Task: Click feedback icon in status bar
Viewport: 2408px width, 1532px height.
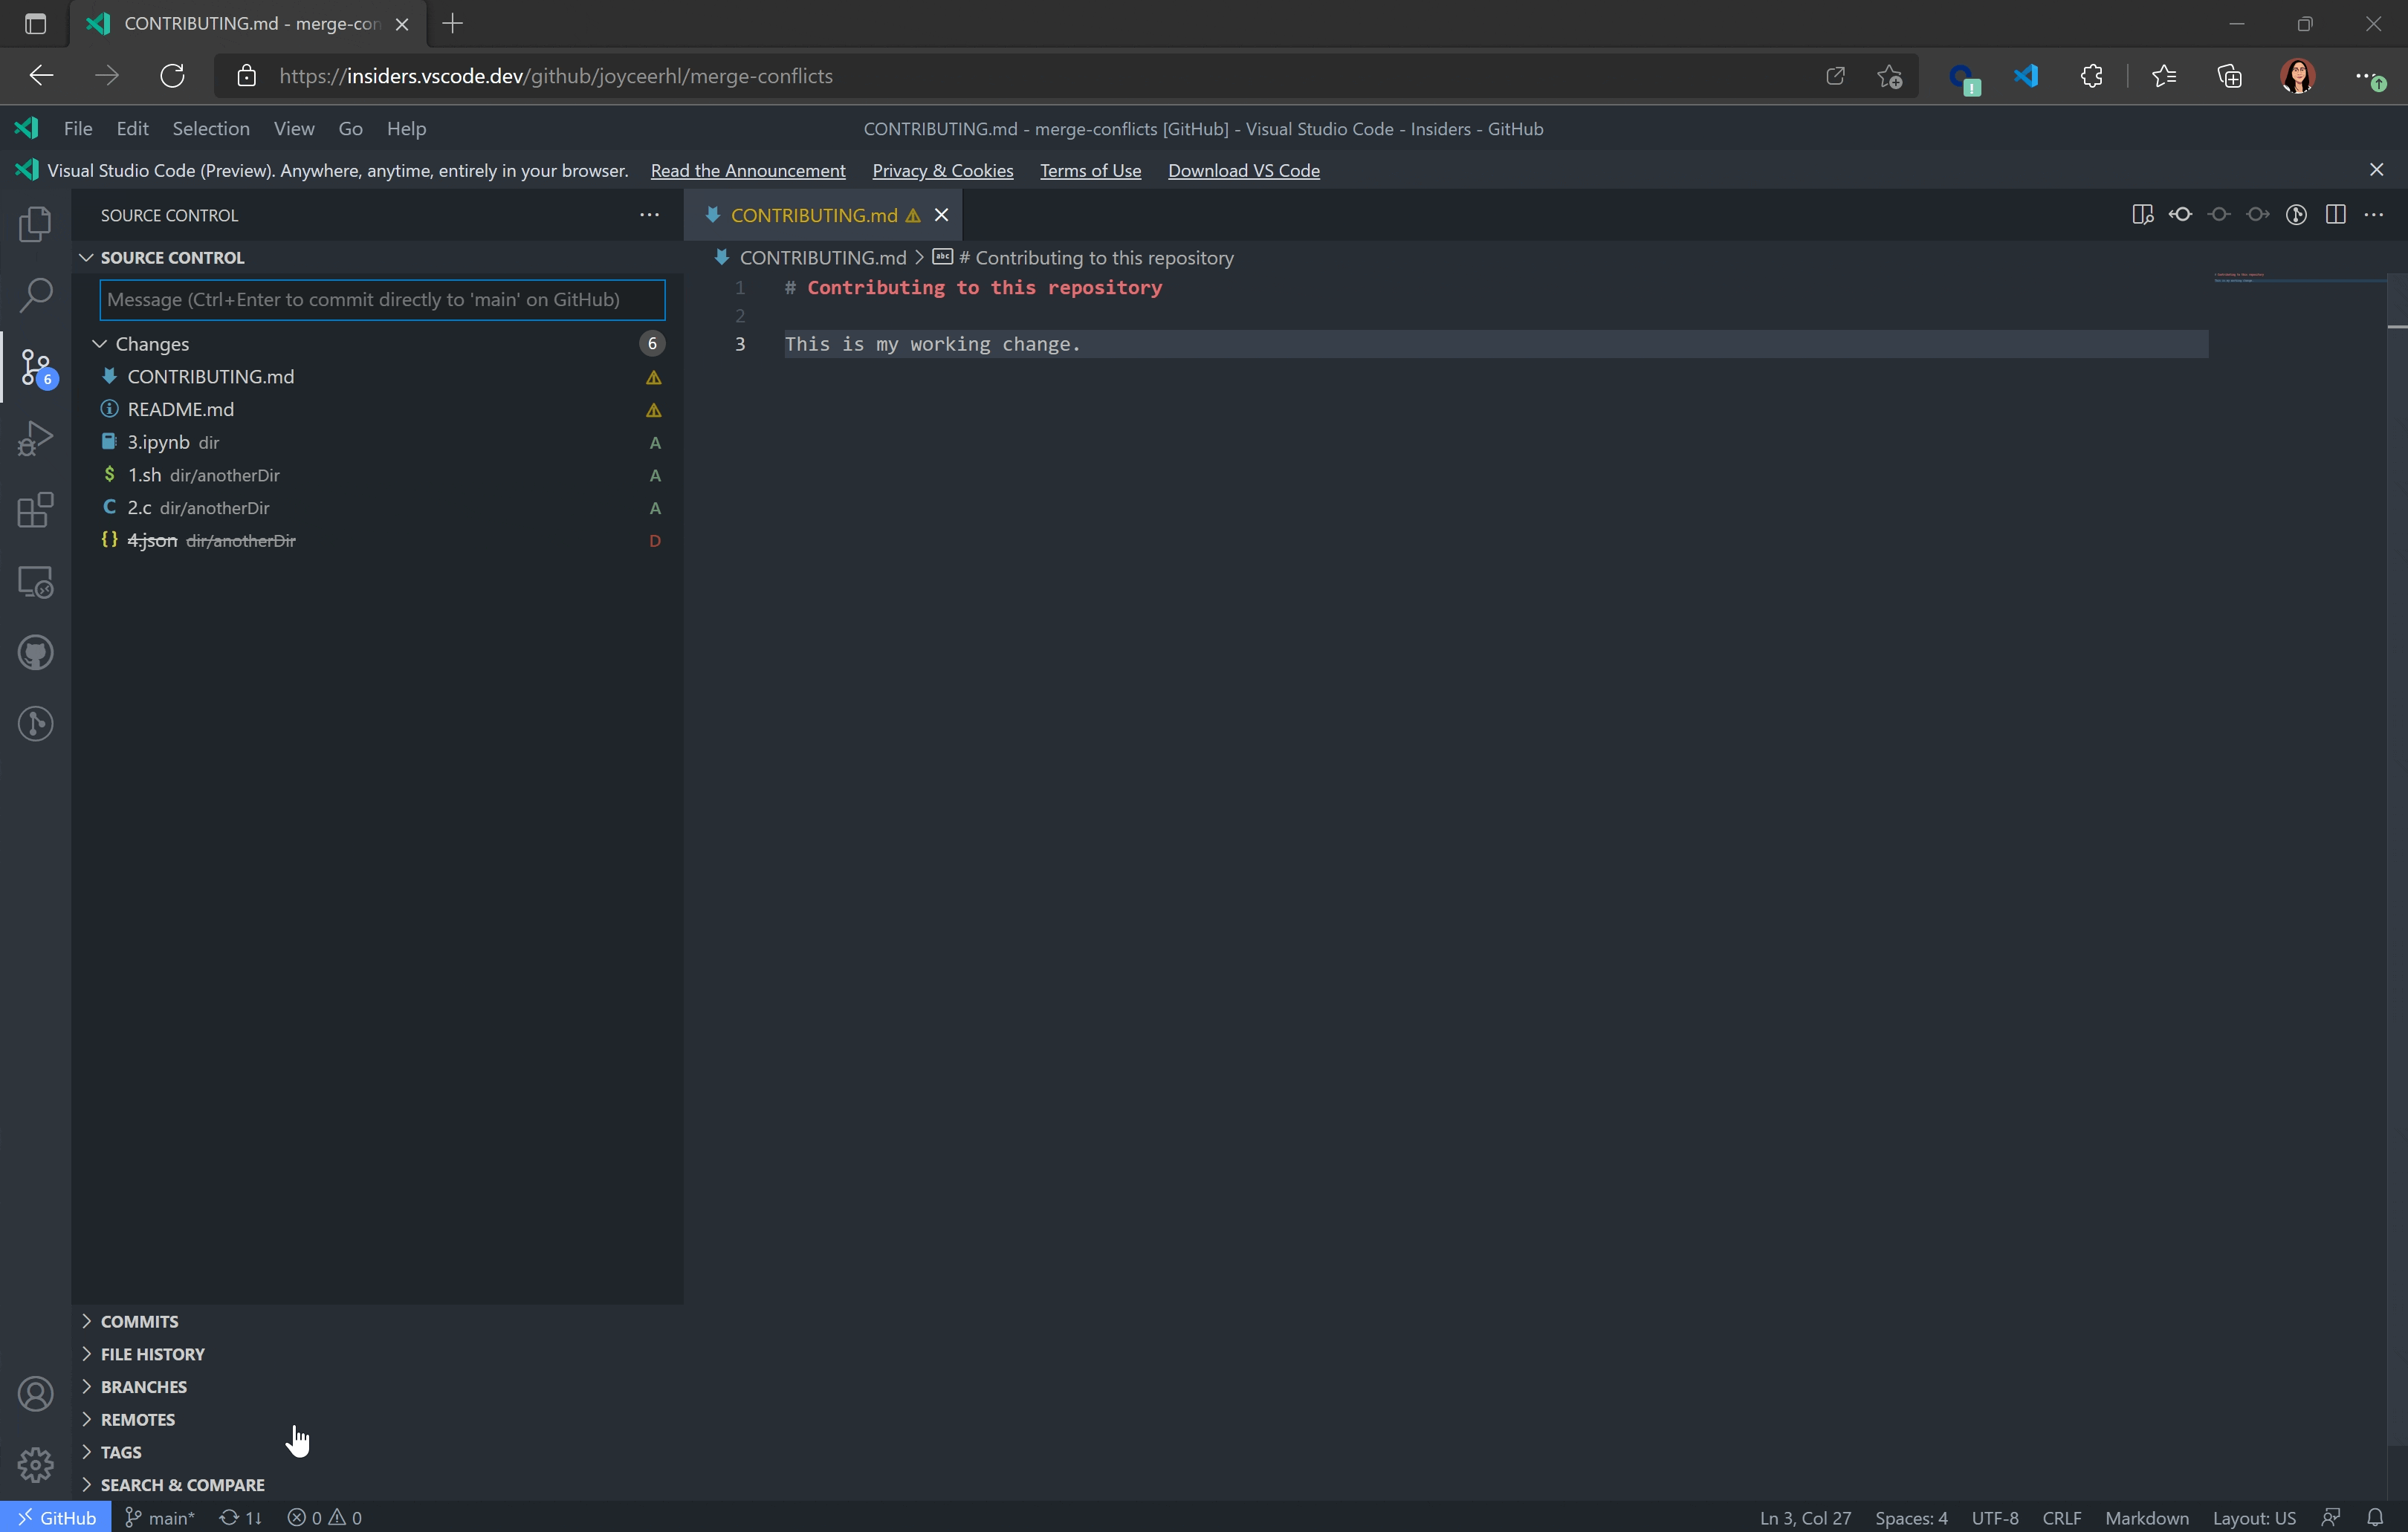Action: (2331, 1517)
